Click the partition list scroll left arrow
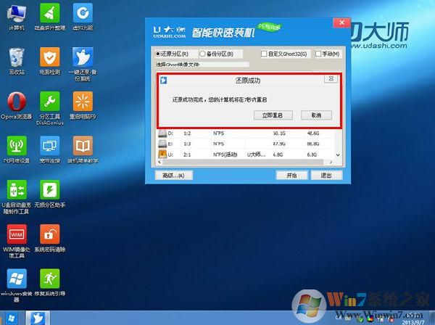The width and height of the screenshot is (435, 325). (159, 162)
